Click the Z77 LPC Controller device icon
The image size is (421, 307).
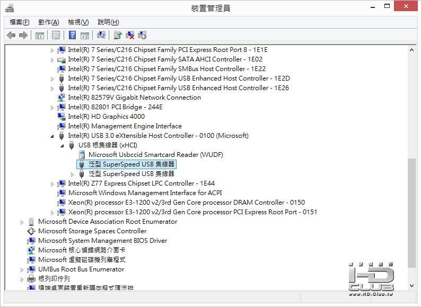[62, 183]
